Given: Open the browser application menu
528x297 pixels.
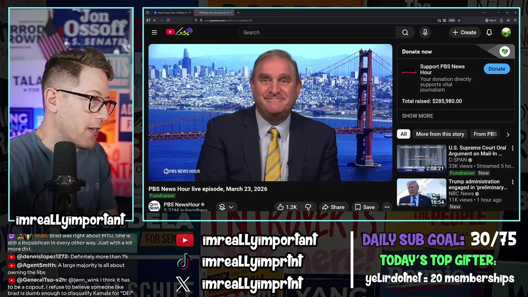Looking at the screenshot, I should (515, 20).
